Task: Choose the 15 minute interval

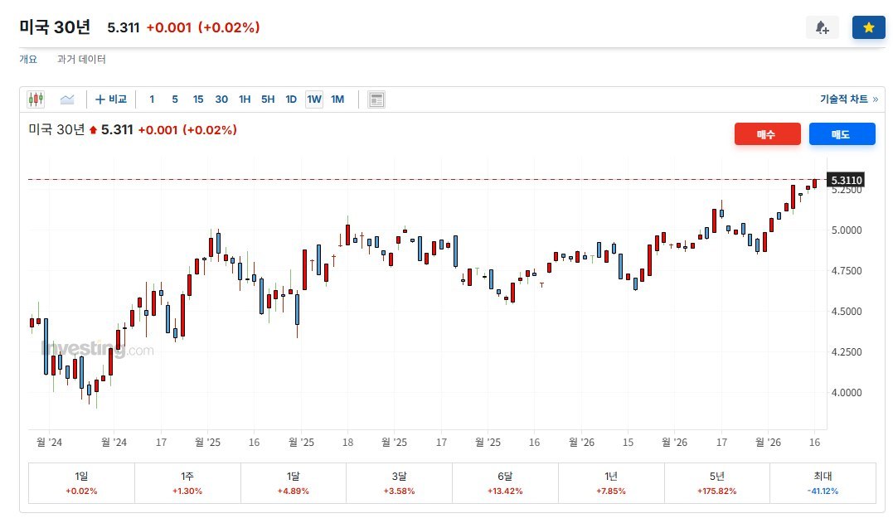Action: (198, 99)
